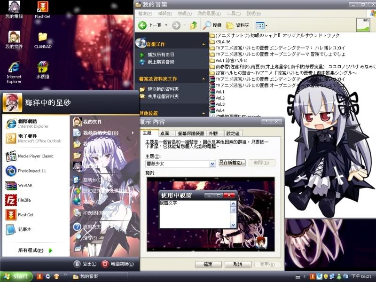Image resolution: width=376 pixels, height=282 pixels.
Task: Expand 所有程式(P) all programs
Action: 35,251
